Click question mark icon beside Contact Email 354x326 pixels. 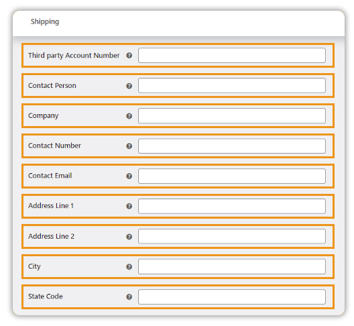129,176
